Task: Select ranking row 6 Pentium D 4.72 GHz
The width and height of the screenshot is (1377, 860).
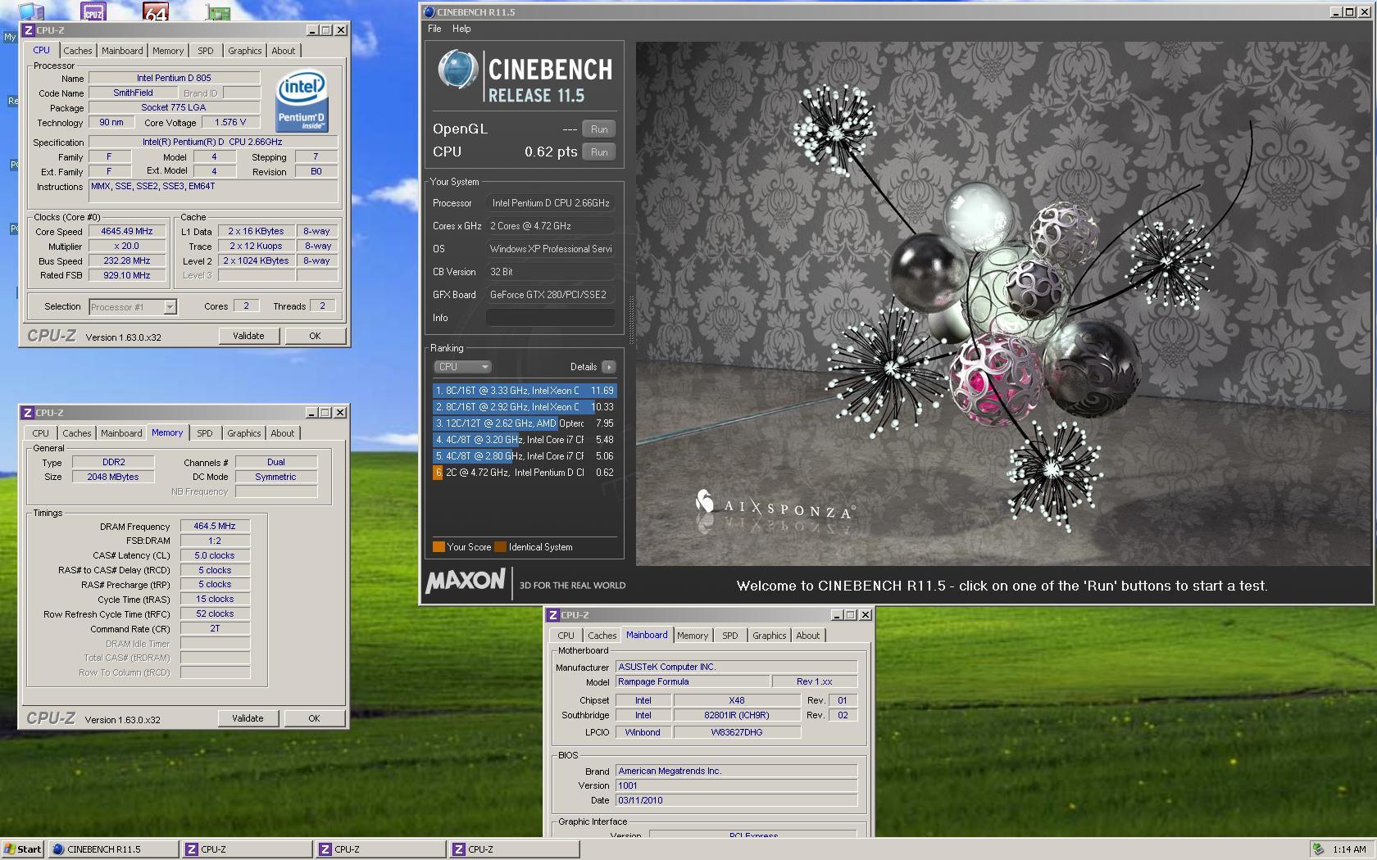Action: point(525,473)
